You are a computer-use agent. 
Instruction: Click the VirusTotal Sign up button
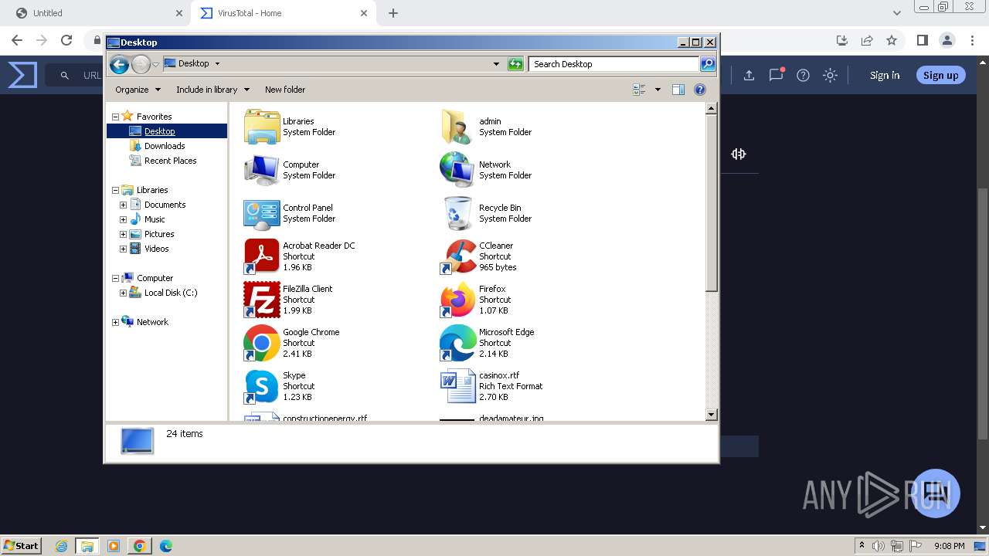pos(940,75)
